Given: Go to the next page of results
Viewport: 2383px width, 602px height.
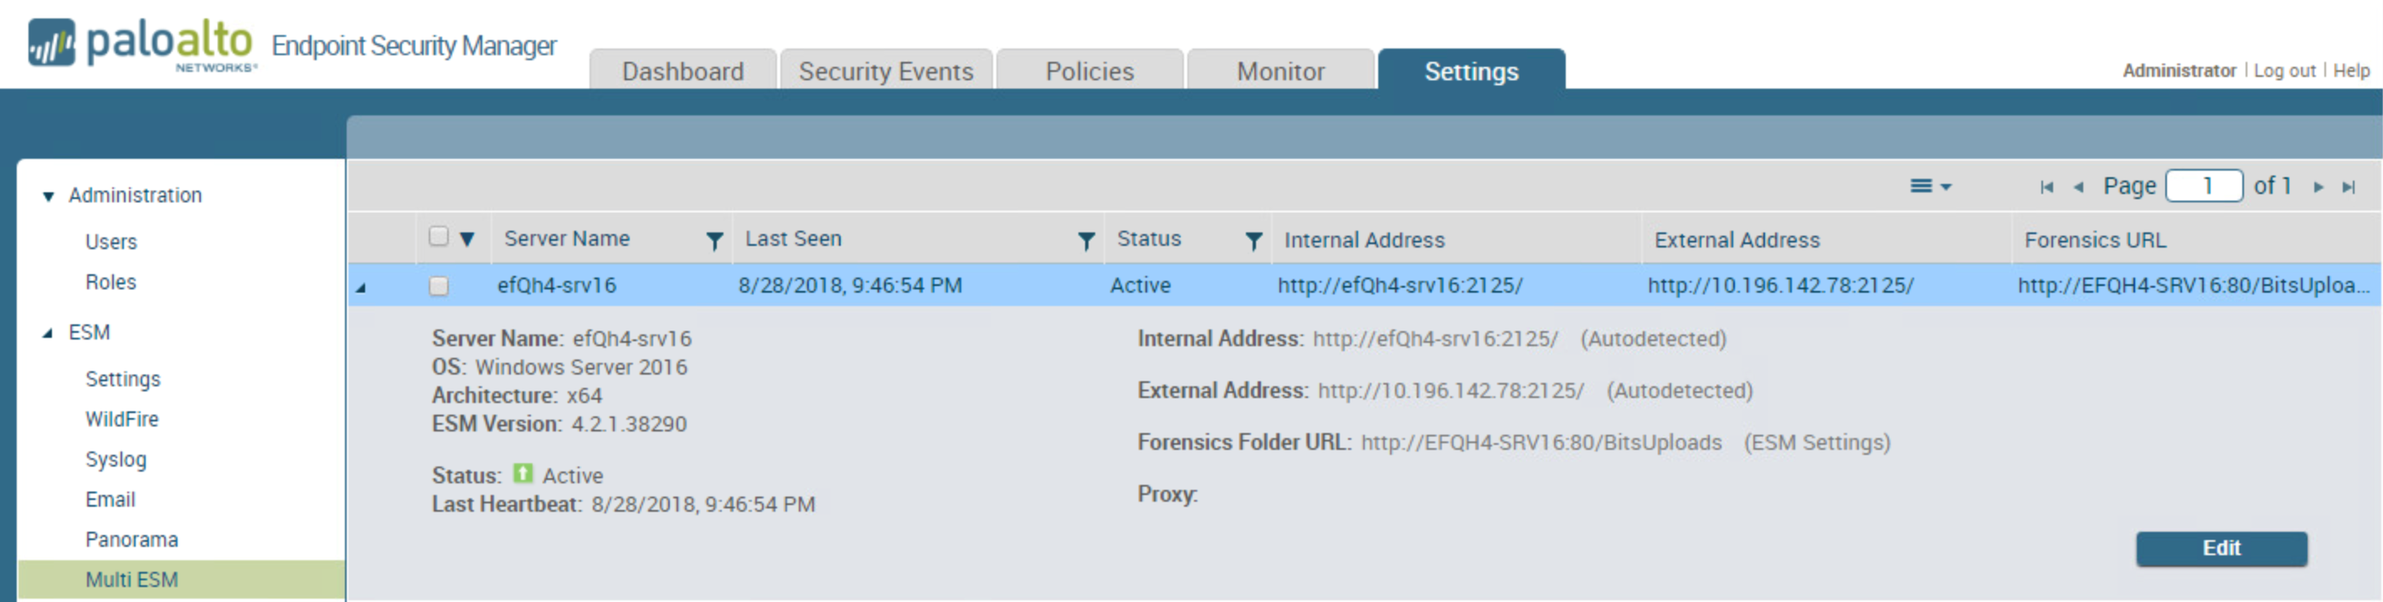Looking at the screenshot, I should [x=2319, y=187].
